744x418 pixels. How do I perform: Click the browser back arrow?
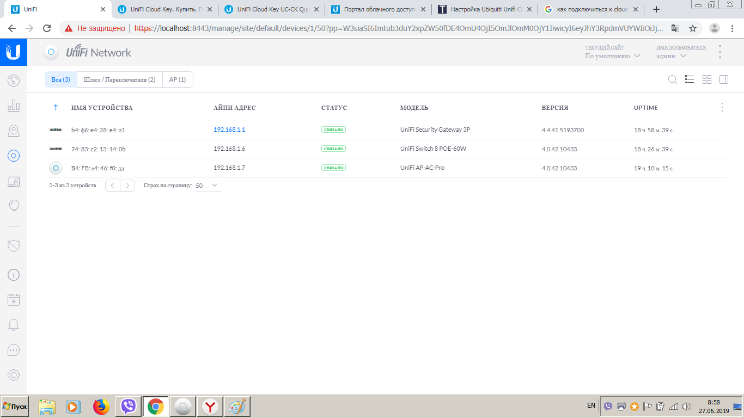(x=12, y=28)
